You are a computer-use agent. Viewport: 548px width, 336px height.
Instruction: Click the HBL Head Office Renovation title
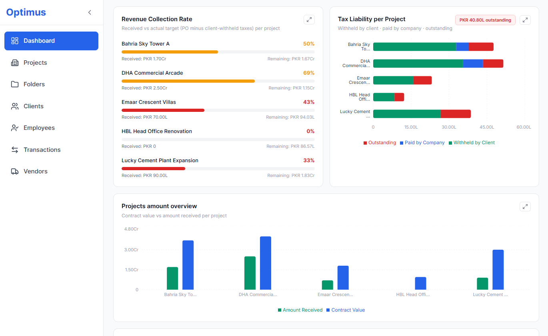(x=157, y=131)
